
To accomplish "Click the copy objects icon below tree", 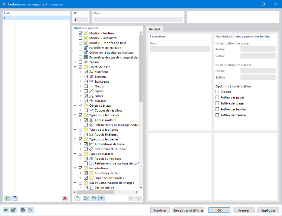I will [x=77, y=199].
